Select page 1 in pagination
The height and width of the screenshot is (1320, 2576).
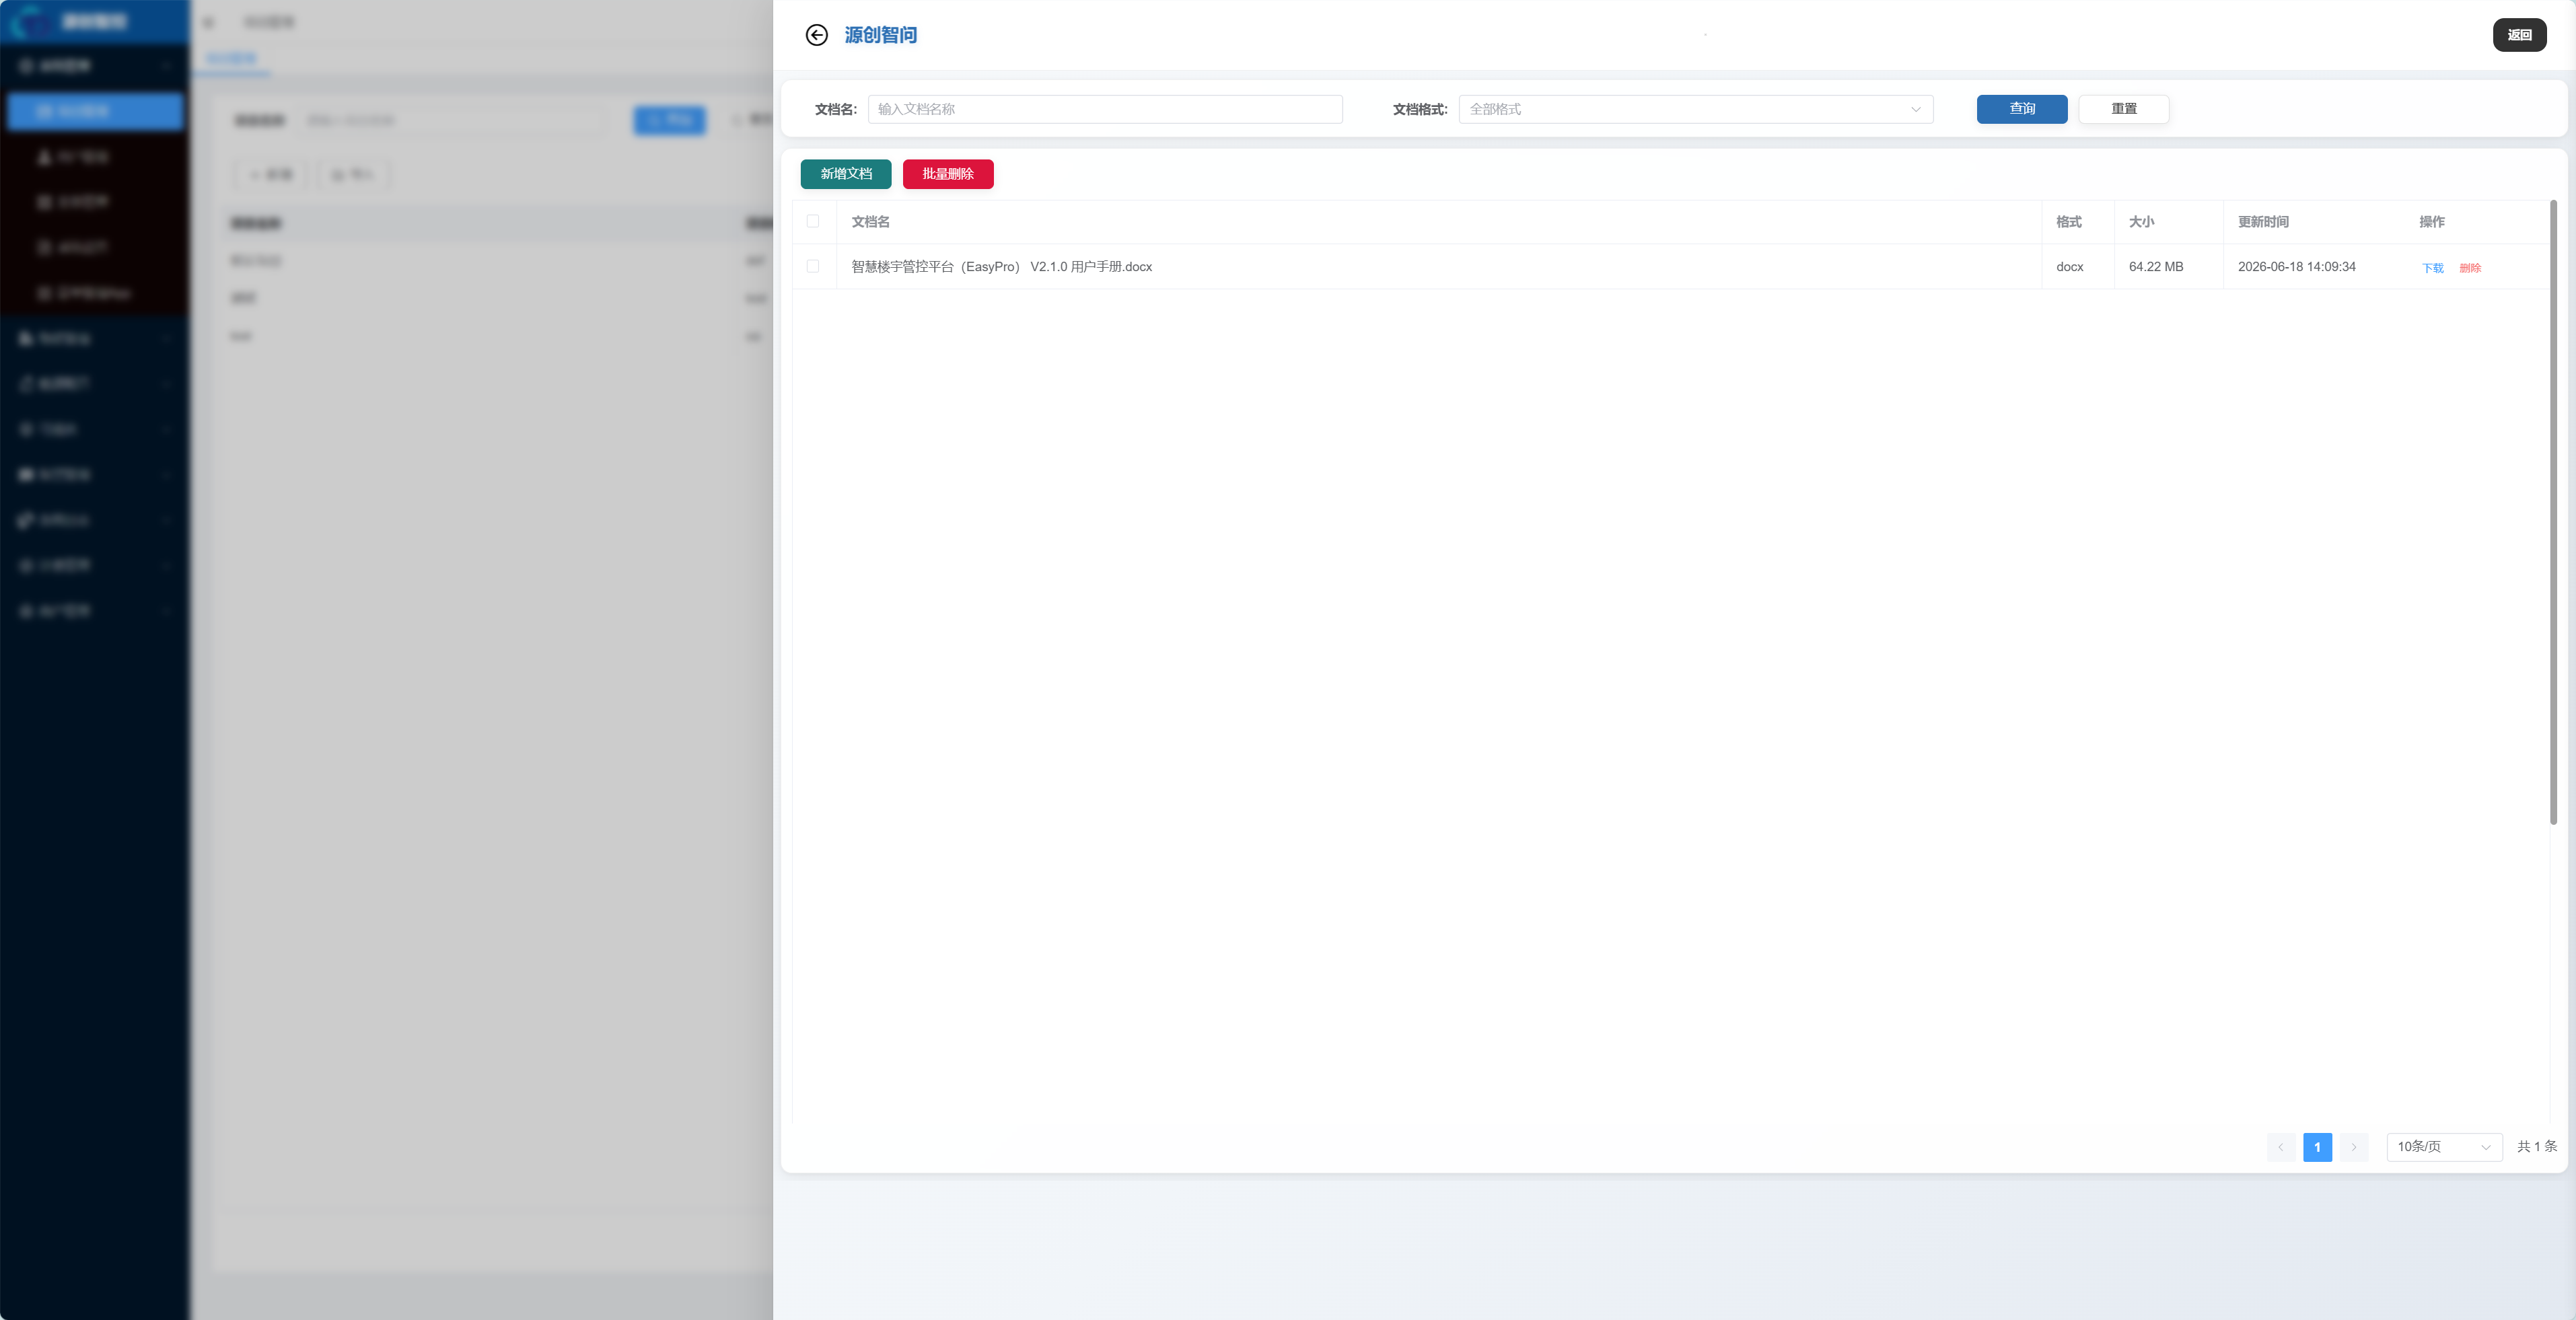pos(2317,1147)
